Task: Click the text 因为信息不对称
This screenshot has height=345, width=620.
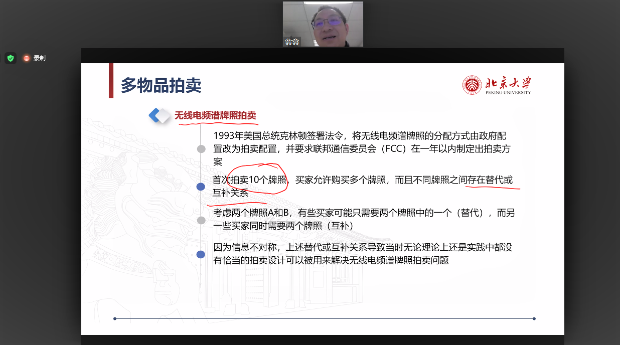Action: coord(245,248)
